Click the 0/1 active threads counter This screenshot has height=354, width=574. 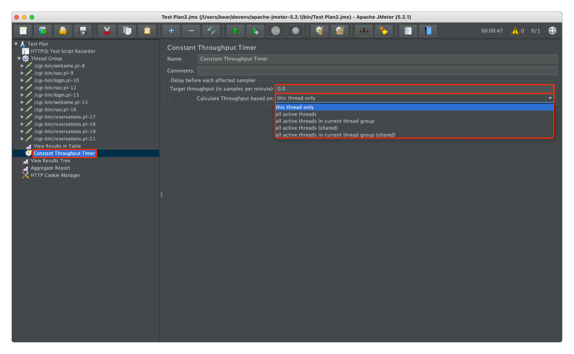click(536, 31)
